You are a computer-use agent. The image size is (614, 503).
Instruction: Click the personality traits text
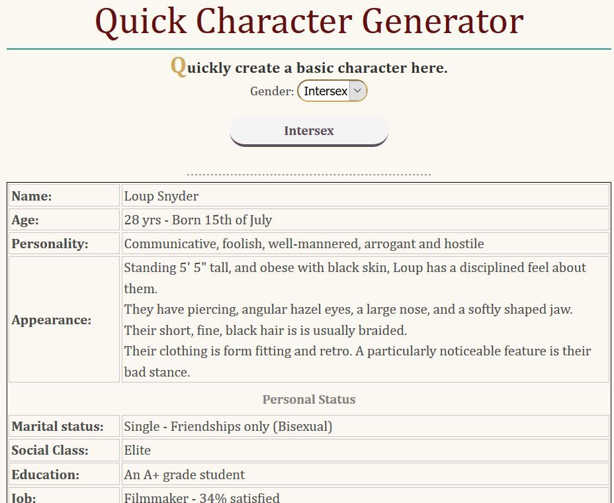coord(304,244)
